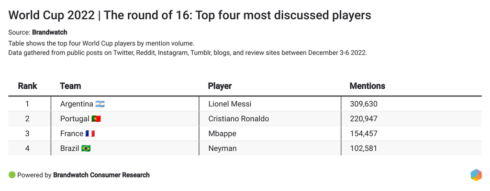490x191 pixels.
Task: Click the 102,581 mentions value
Action: 363,149
